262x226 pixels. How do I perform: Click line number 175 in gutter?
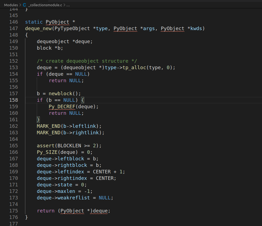click(x=14, y=211)
